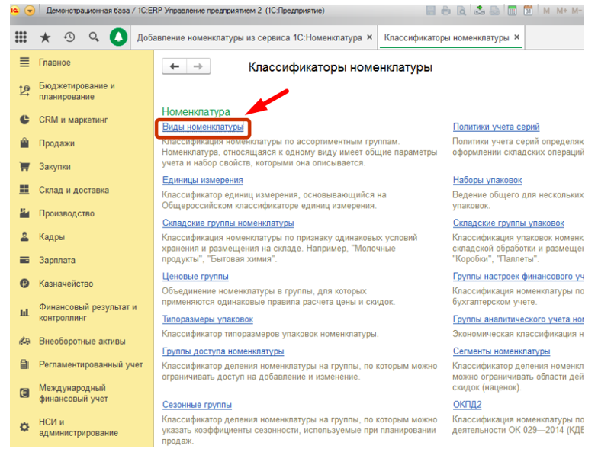Click the Save diskette icon in title bar
The image size is (598, 449).
point(430,11)
